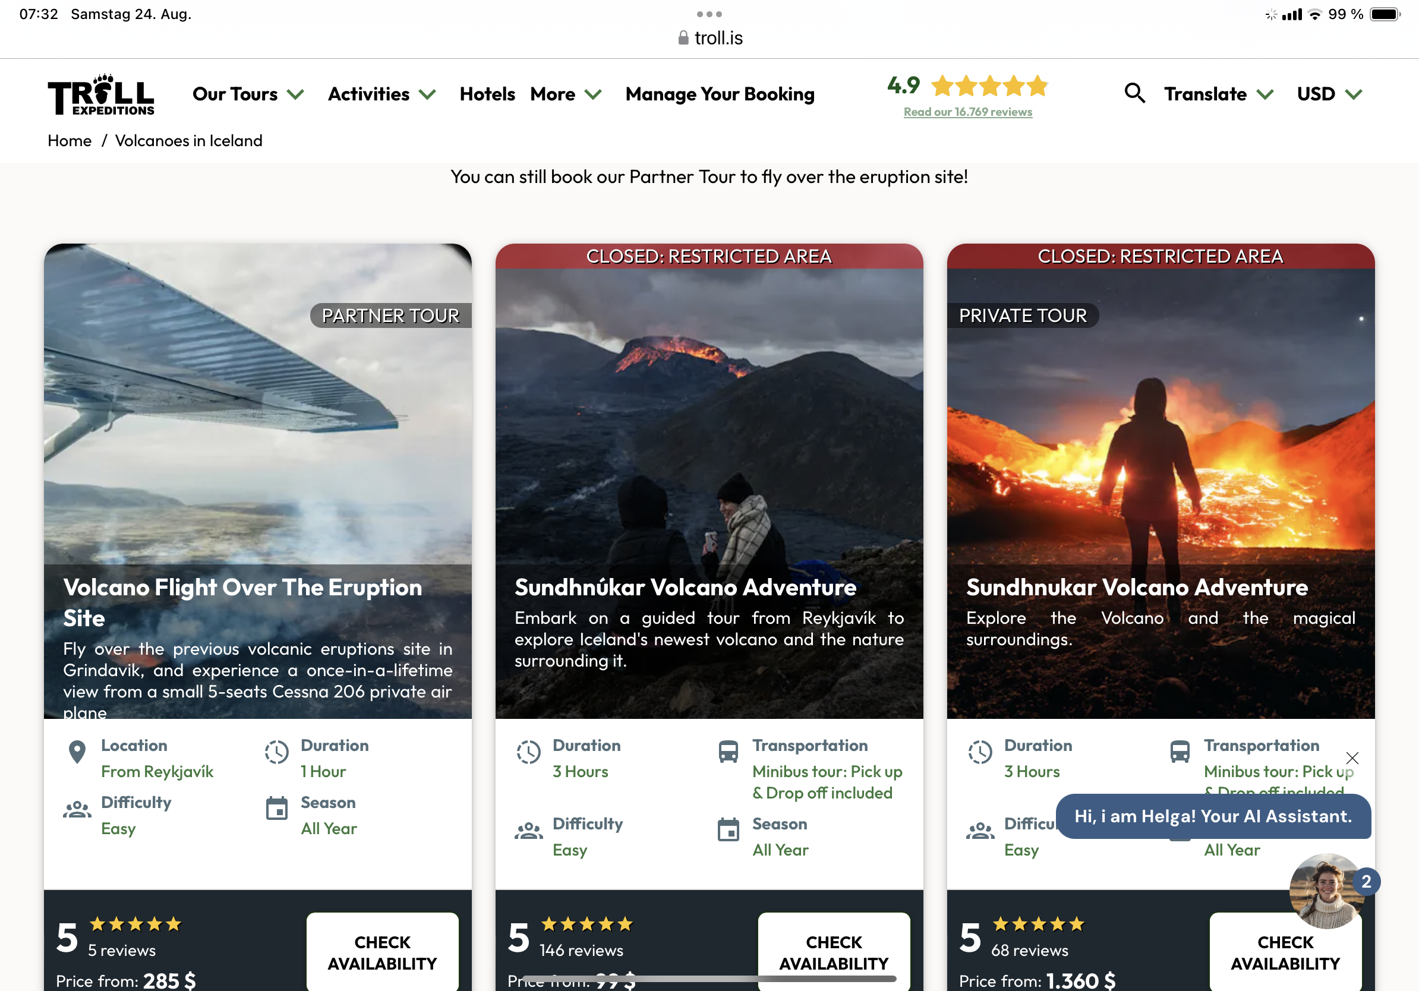Open the 146-review Sundhnúkar Volcano Adventure title
This screenshot has height=991, width=1419.
click(x=685, y=588)
